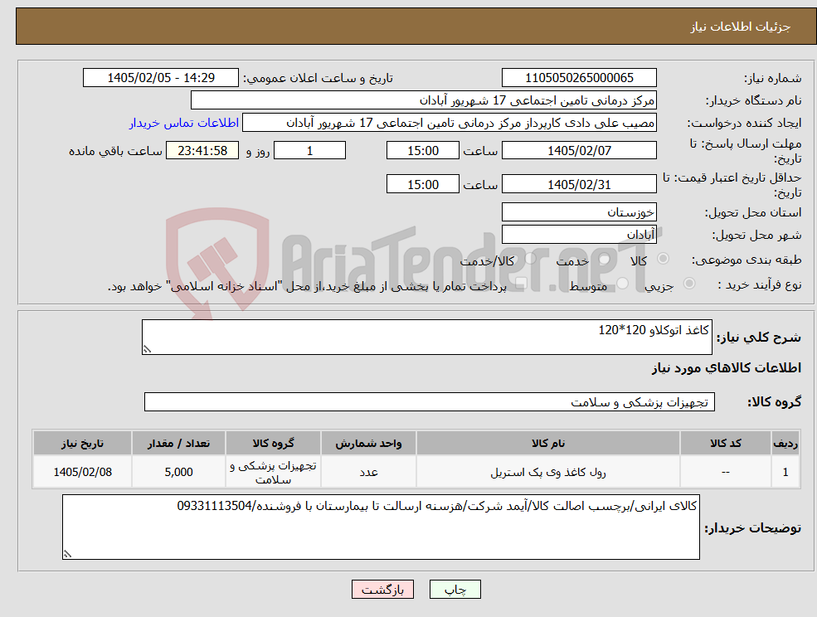
Task: Click the واحد شمارش column header
Action: tap(368, 443)
